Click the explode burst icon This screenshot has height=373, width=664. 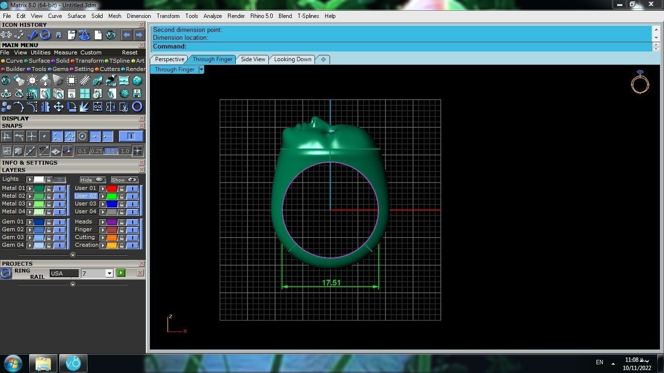(85, 106)
